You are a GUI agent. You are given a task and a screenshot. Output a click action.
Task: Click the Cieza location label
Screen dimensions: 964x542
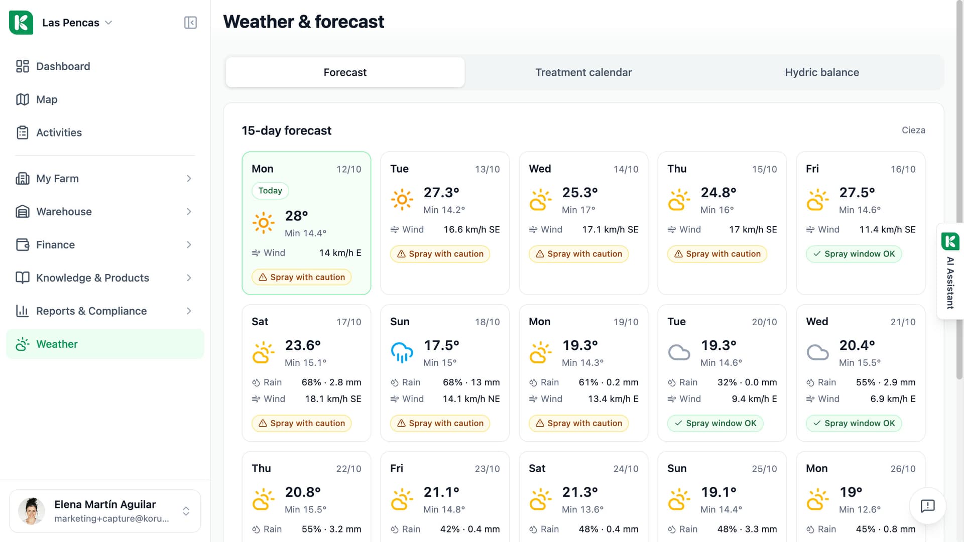point(913,130)
